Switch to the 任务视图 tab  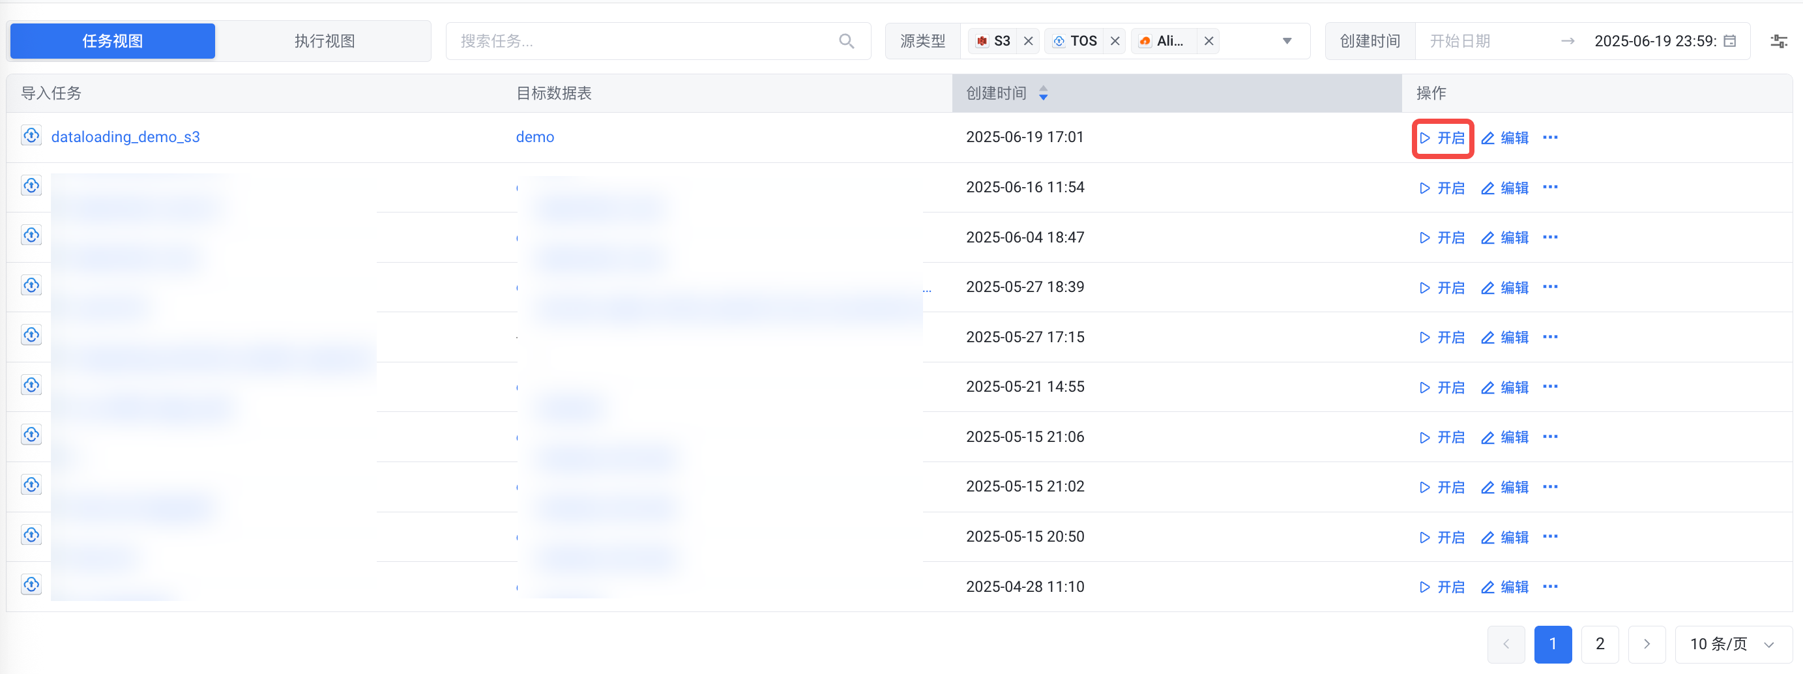click(x=113, y=41)
